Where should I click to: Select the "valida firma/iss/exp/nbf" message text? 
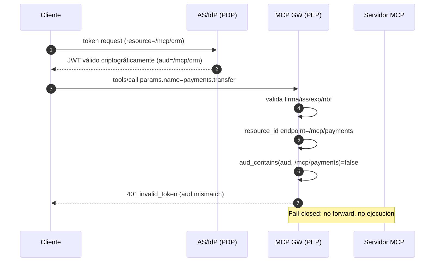point(299,99)
